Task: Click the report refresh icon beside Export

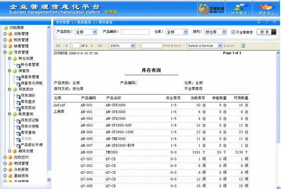Action: 243,46
